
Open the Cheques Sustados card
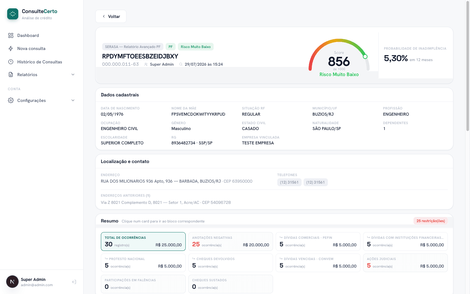point(230,284)
